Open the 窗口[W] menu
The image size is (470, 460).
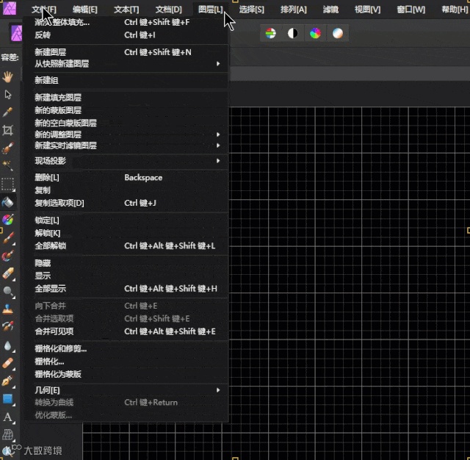point(411,10)
